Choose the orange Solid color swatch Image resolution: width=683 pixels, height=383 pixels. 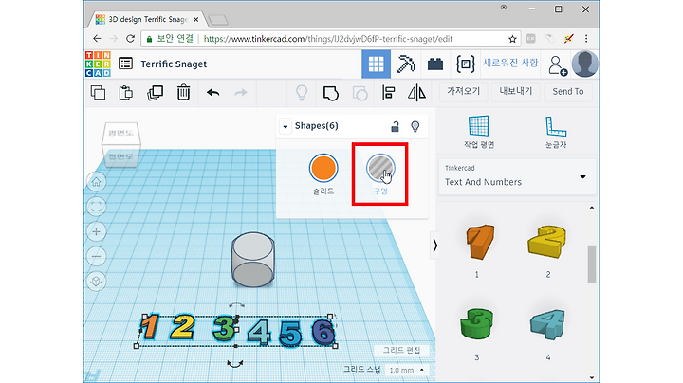323,168
